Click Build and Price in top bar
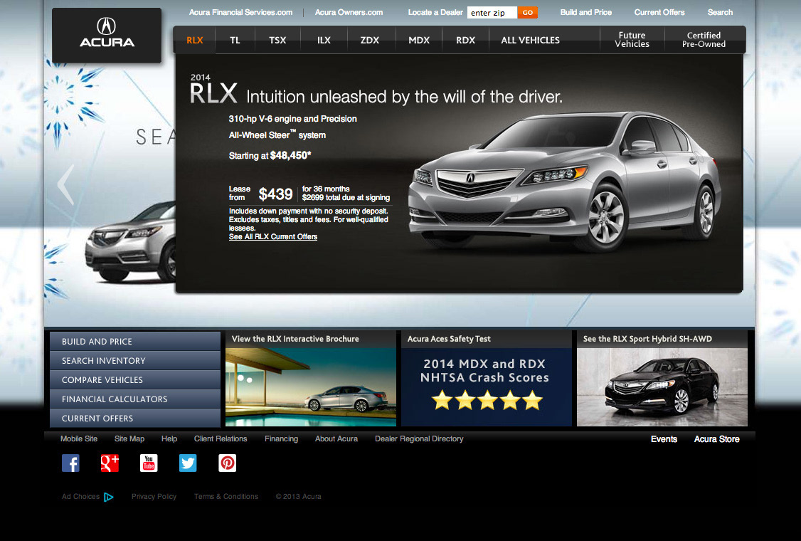Screen dimensions: 801x541 coord(586,12)
